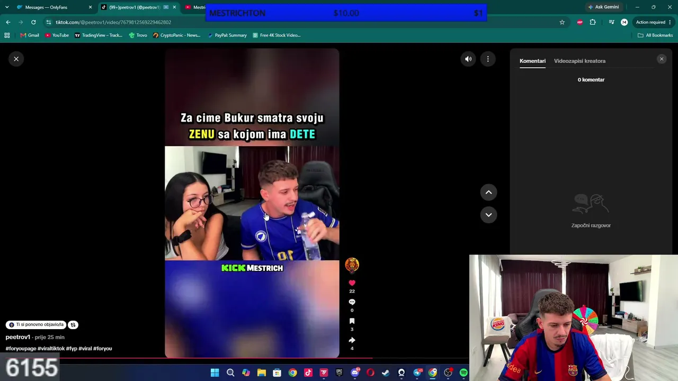Open the Trovo bookmark

[x=138, y=35]
